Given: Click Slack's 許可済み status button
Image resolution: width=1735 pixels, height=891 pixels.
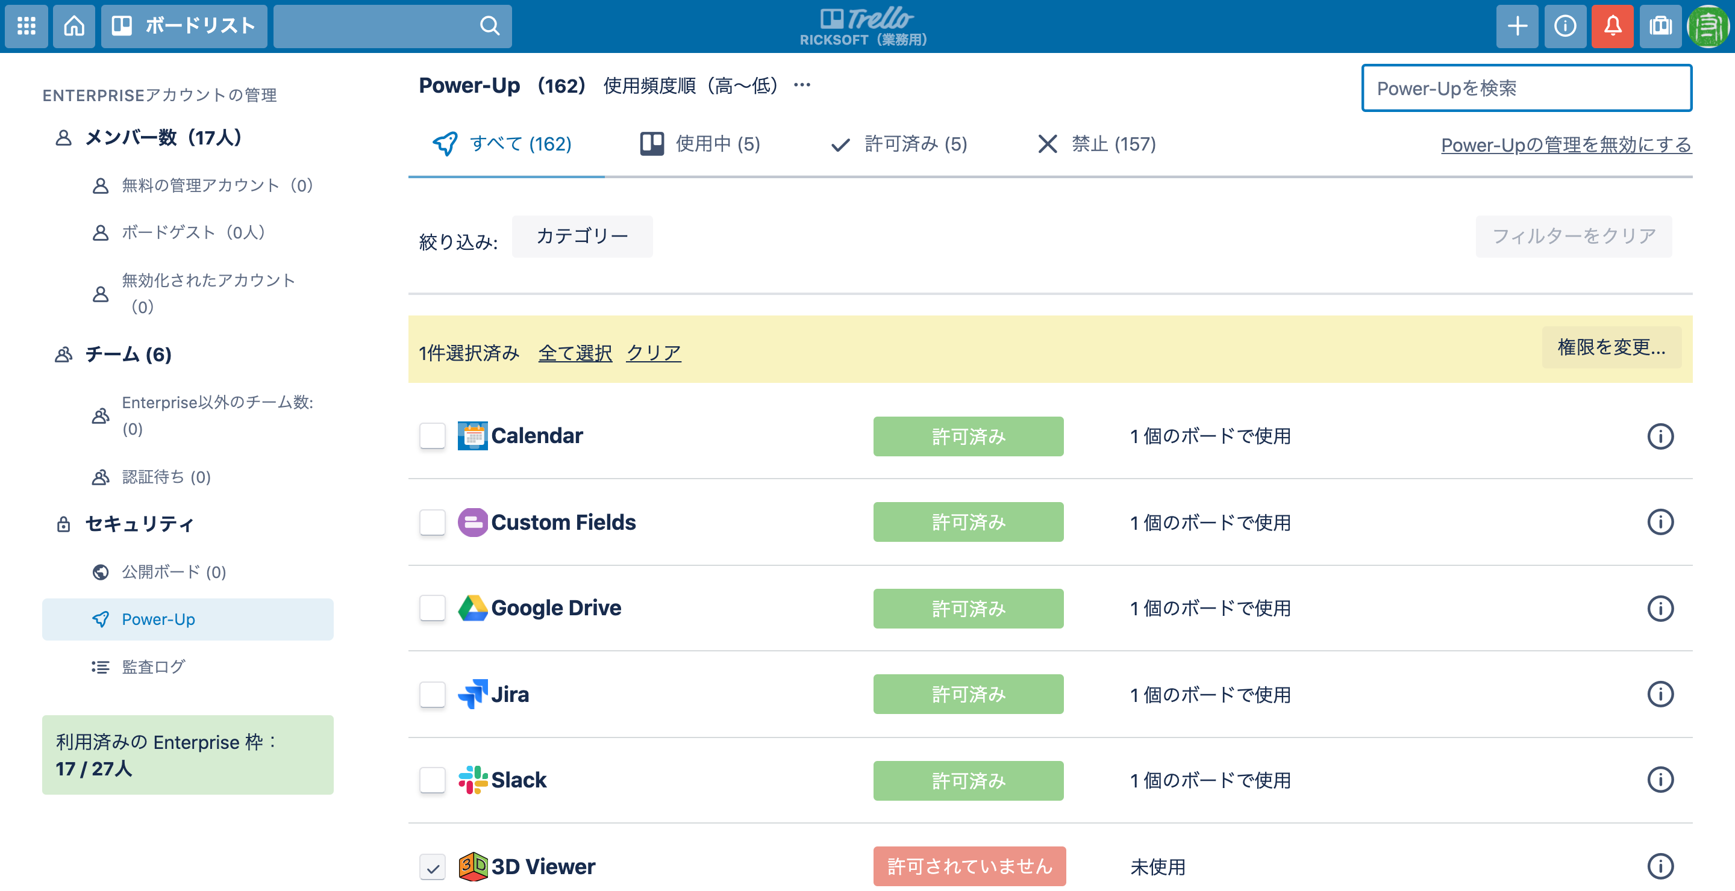Looking at the screenshot, I should [x=968, y=781].
